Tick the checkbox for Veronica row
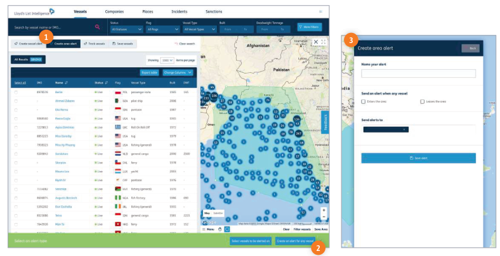 [16, 189]
